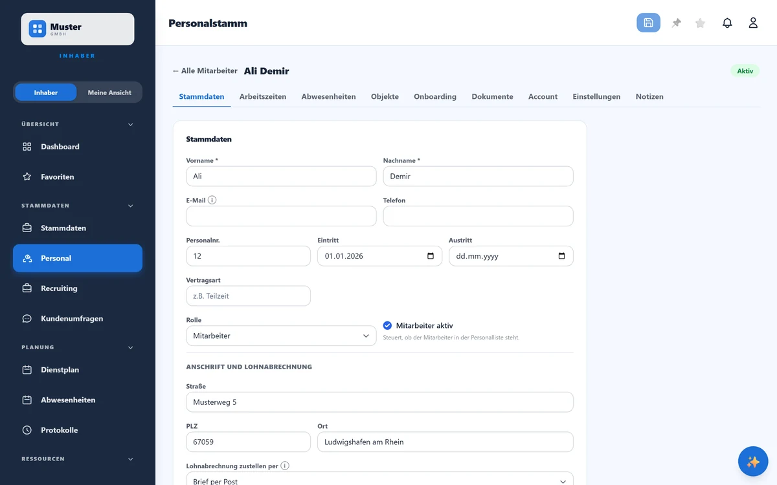Image resolution: width=777 pixels, height=485 pixels.
Task: Click the PLZ field
Action: tap(248, 442)
